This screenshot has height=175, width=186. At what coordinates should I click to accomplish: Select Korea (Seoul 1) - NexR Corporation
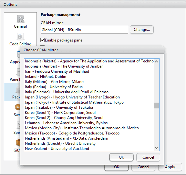(x=89, y=113)
